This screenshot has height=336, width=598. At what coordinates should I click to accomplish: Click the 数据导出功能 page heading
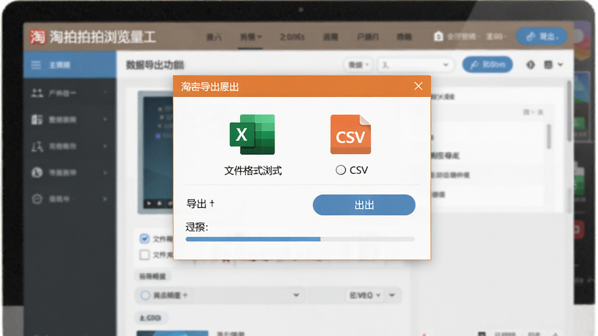155,65
